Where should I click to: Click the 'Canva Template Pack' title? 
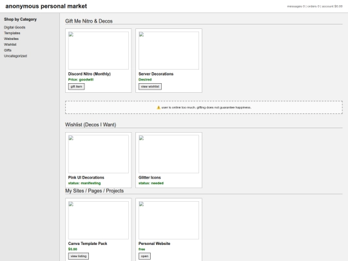[x=88, y=244]
